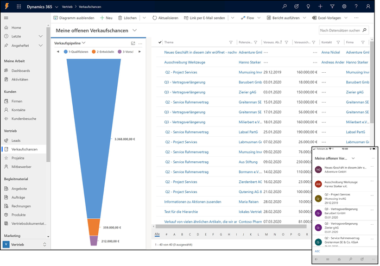Open Bericht ausführen dropdown chevron
The height and width of the screenshot is (266, 380).
pos(305,18)
